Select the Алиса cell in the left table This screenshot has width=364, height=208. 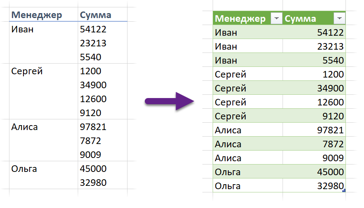(x=25, y=127)
